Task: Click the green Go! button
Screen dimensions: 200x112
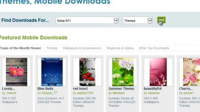Action: click(x=161, y=20)
